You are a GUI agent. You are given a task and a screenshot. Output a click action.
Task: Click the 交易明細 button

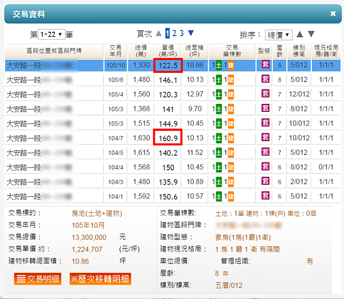(x=37, y=279)
